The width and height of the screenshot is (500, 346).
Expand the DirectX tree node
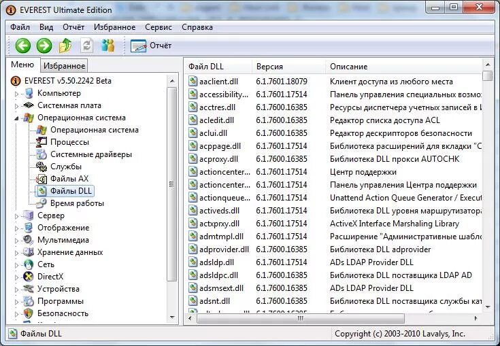[17, 277]
